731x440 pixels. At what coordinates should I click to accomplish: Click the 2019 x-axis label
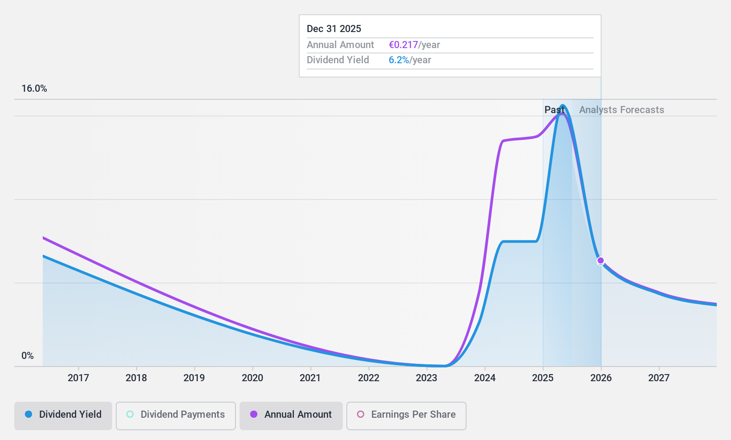coord(194,378)
